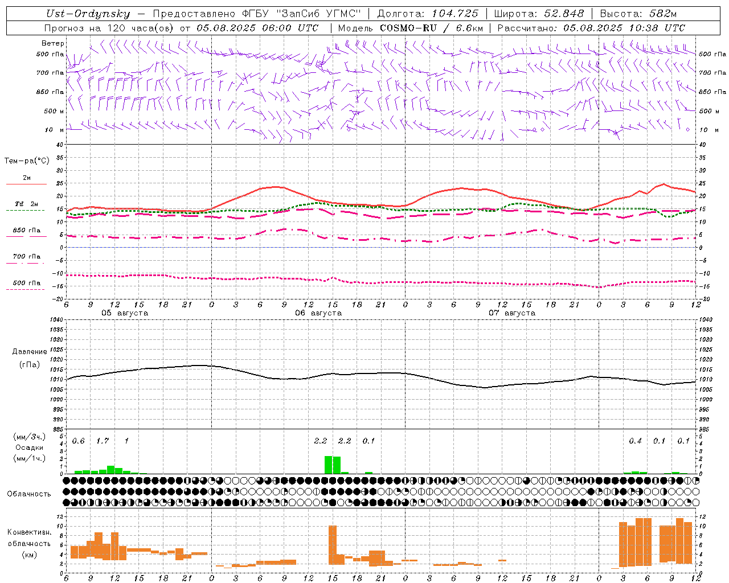Screen dimensions: 729x583
Task: Click the Тем-ра(°C) axis title
Action: pyautogui.click(x=27, y=161)
